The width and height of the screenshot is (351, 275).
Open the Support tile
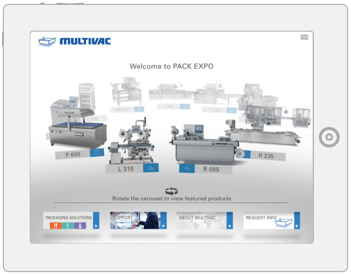(138, 220)
